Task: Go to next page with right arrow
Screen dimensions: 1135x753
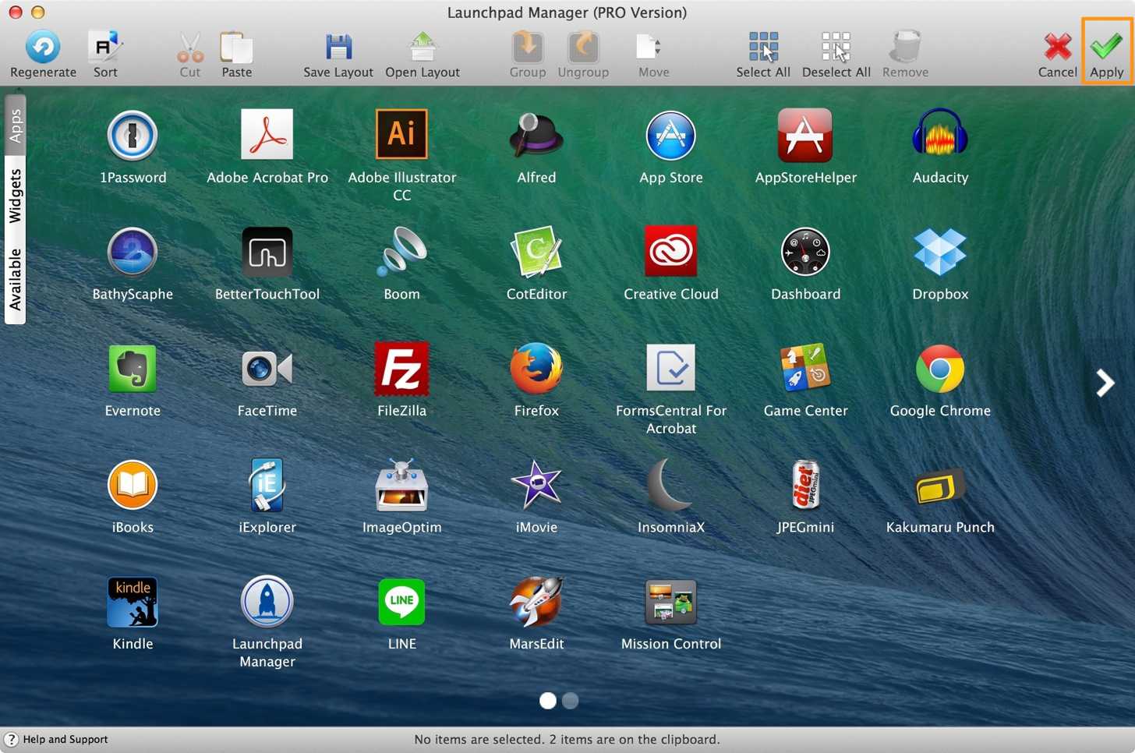Action: coord(1105,383)
